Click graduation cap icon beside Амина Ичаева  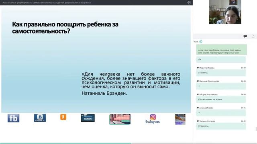(x=198, y=108)
